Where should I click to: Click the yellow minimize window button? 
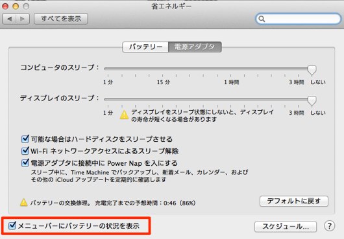pyautogui.click(x=16, y=6)
